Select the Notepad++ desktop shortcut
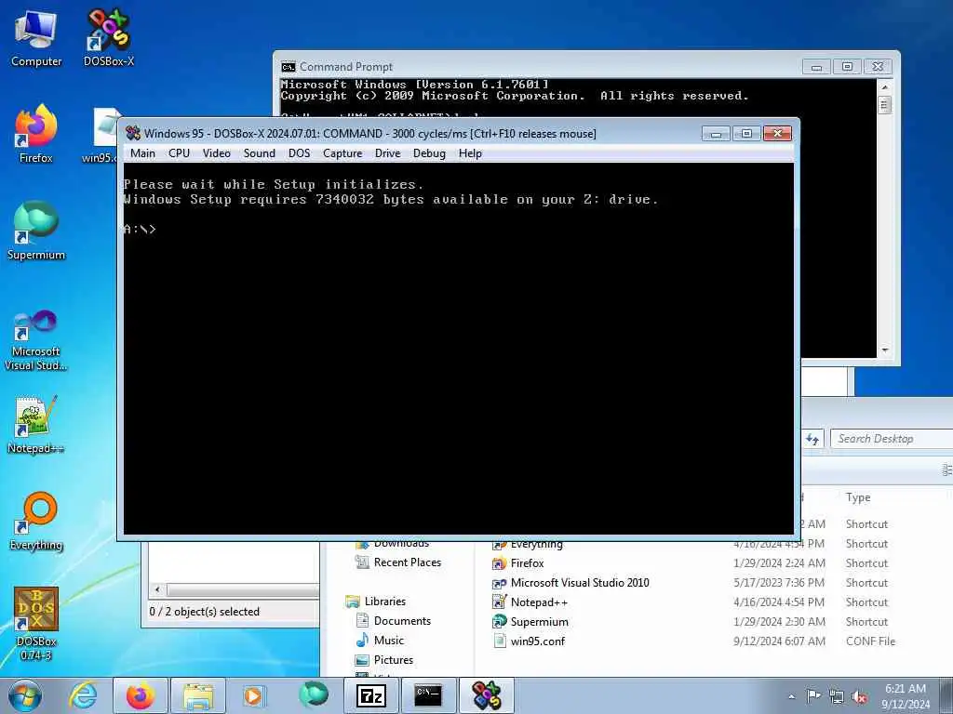953x714 pixels. [x=36, y=424]
